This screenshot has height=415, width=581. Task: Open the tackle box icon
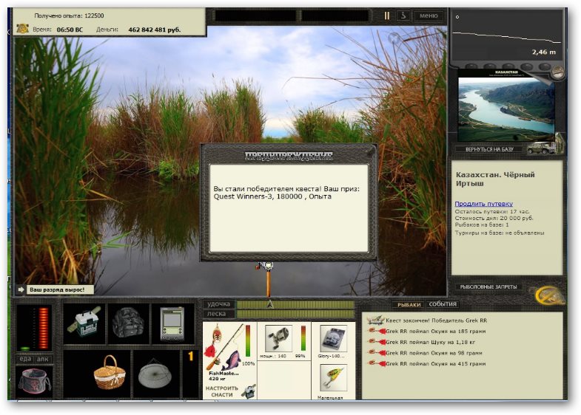[84, 323]
